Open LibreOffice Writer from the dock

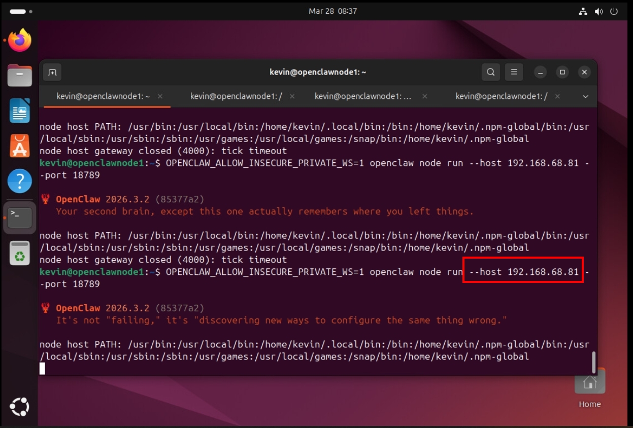(20, 111)
